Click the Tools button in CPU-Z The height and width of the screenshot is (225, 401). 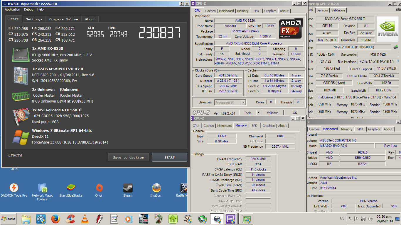point(248,113)
